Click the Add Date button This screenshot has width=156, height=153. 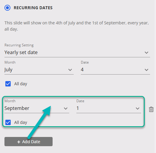click(29, 141)
